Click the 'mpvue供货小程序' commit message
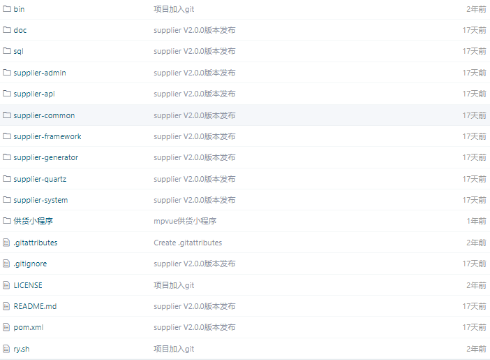Image resolution: width=490 pixels, height=360 pixels. click(185, 221)
